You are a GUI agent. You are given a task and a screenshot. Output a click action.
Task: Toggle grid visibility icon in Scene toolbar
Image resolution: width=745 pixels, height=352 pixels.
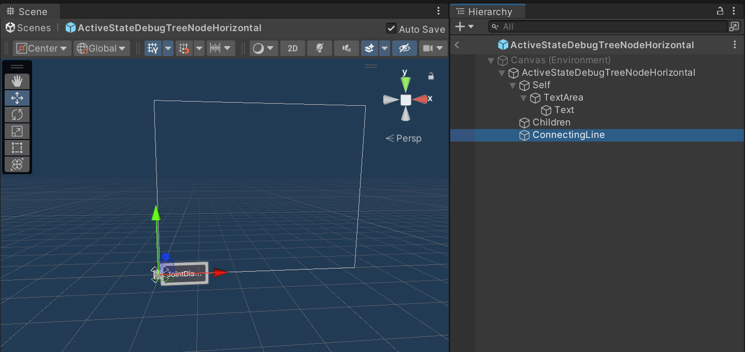pyautogui.click(x=153, y=48)
